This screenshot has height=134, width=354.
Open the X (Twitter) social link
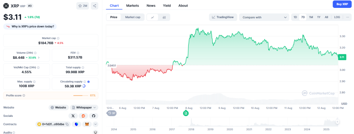(x=73, y=116)
